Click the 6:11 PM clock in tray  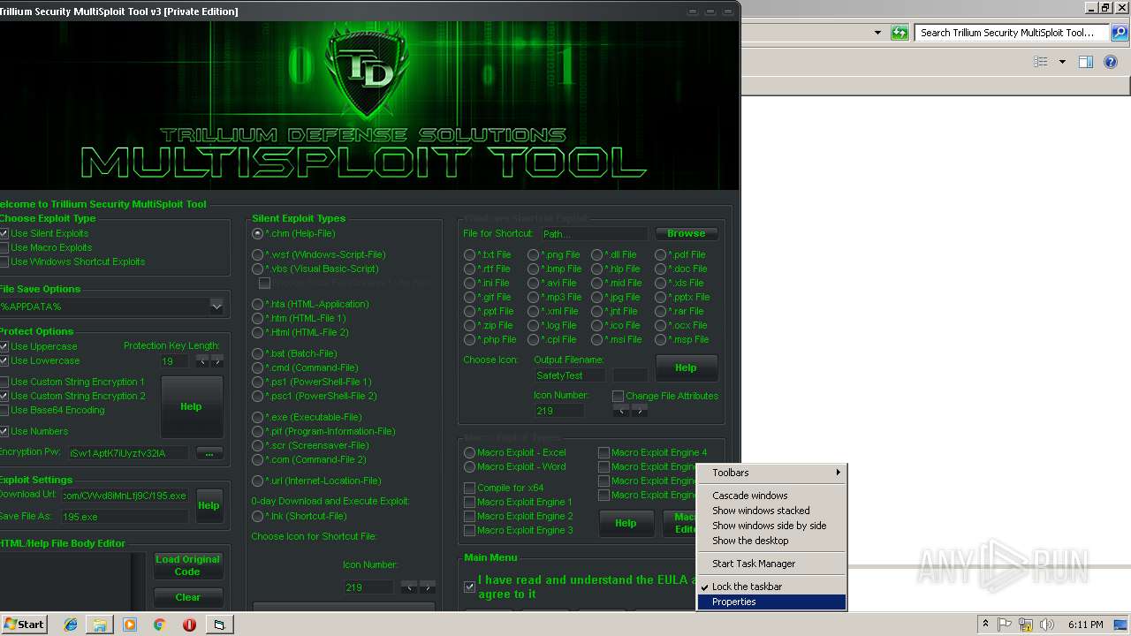tap(1086, 625)
